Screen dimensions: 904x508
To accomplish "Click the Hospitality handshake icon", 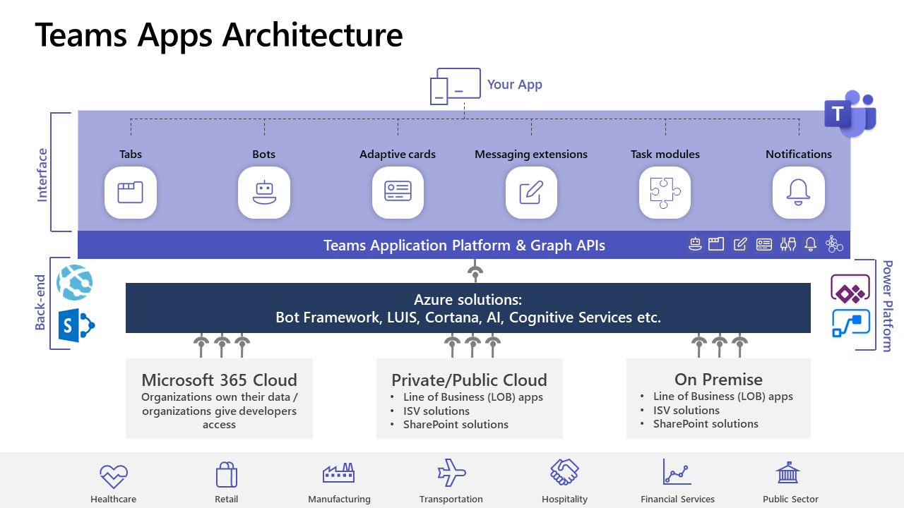I will [x=565, y=472].
